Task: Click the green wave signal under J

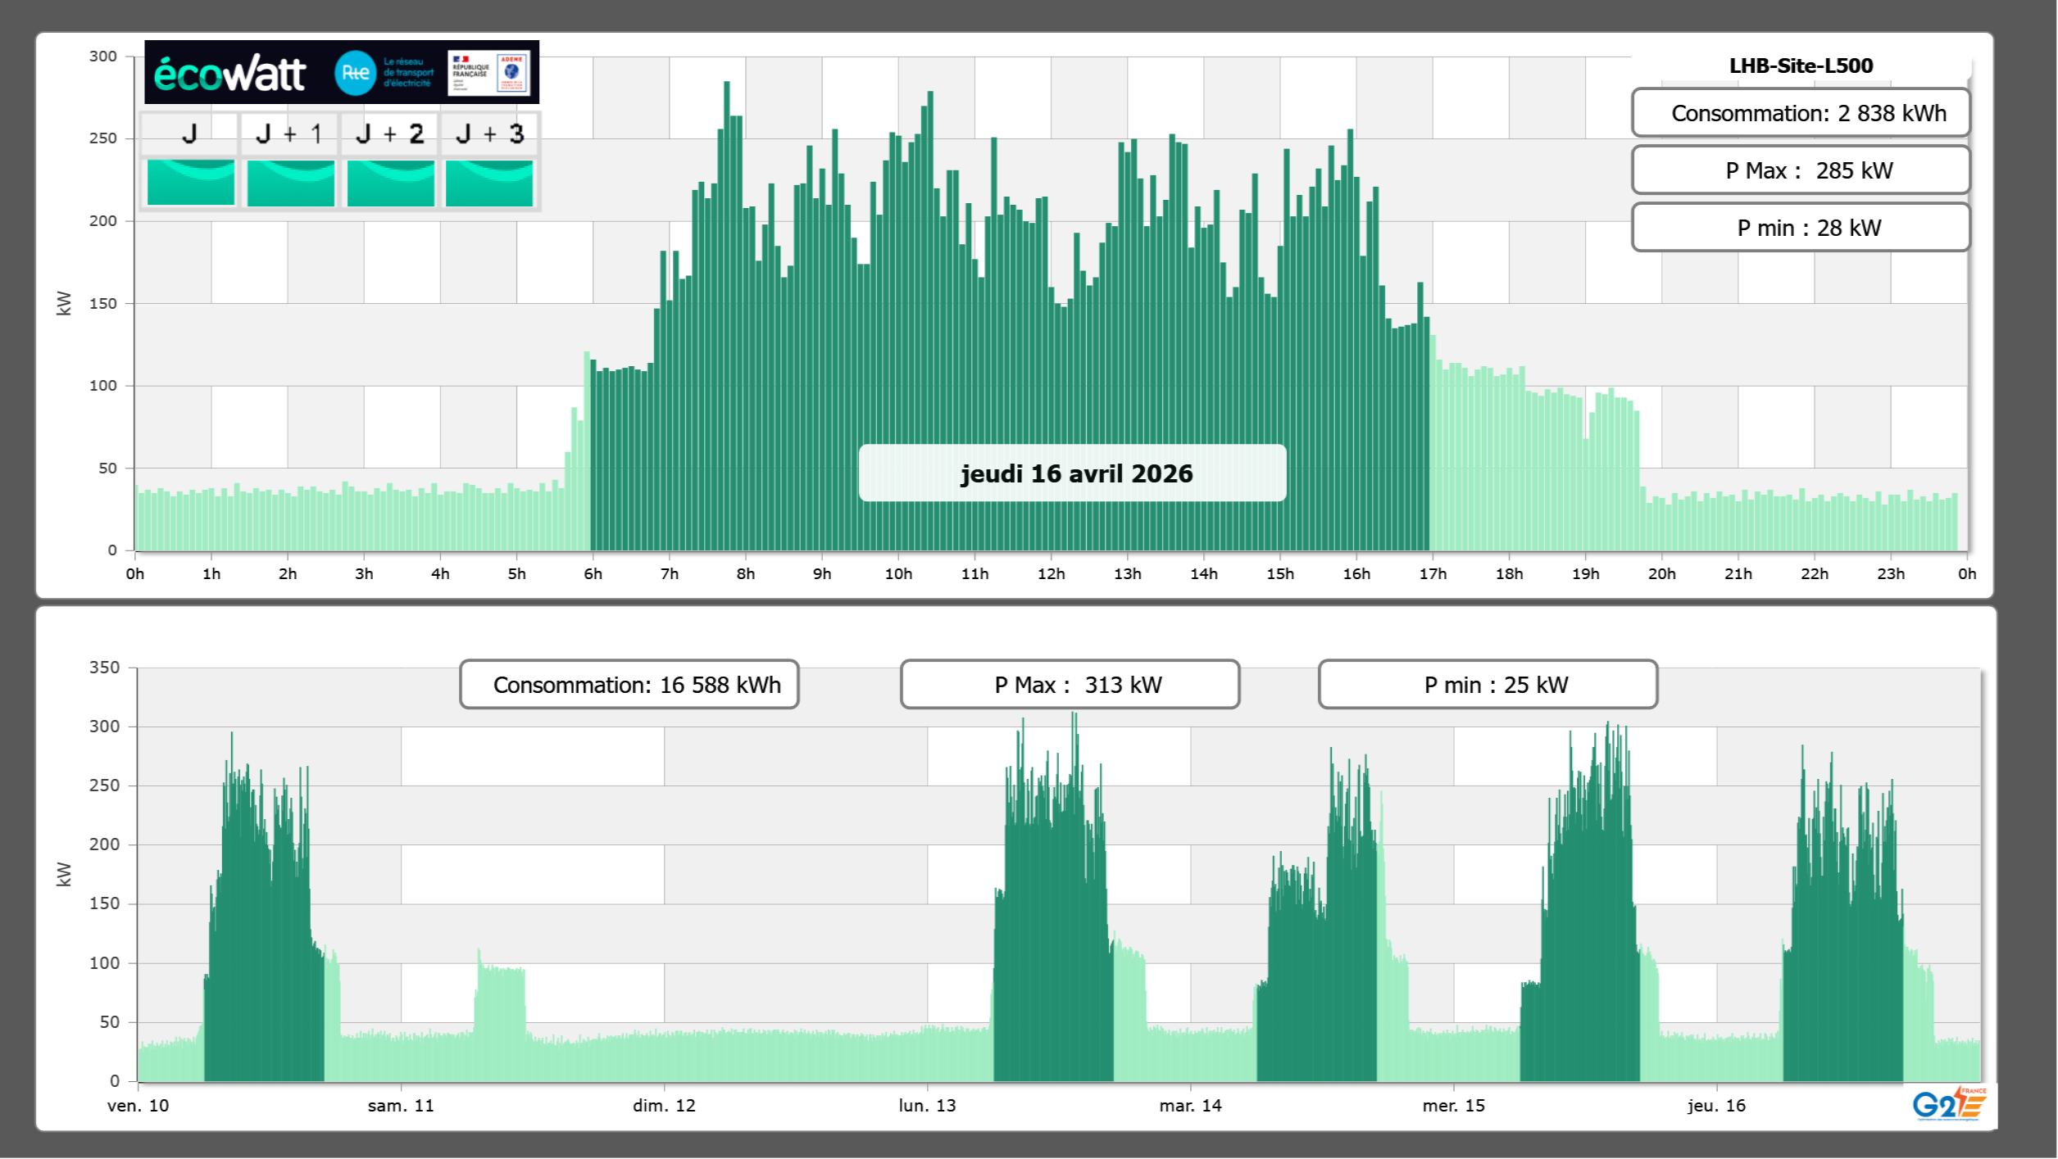Action: click(x=191, y=183)
